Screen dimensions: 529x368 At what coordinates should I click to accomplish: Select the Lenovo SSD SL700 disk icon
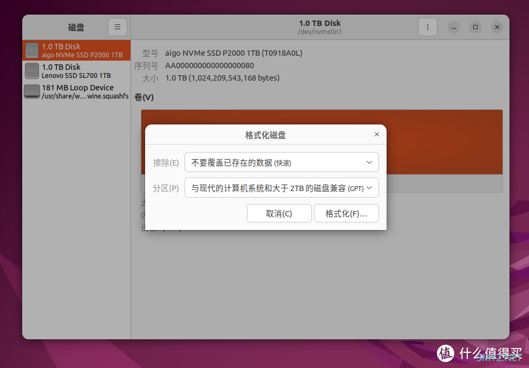coord(32,71)
